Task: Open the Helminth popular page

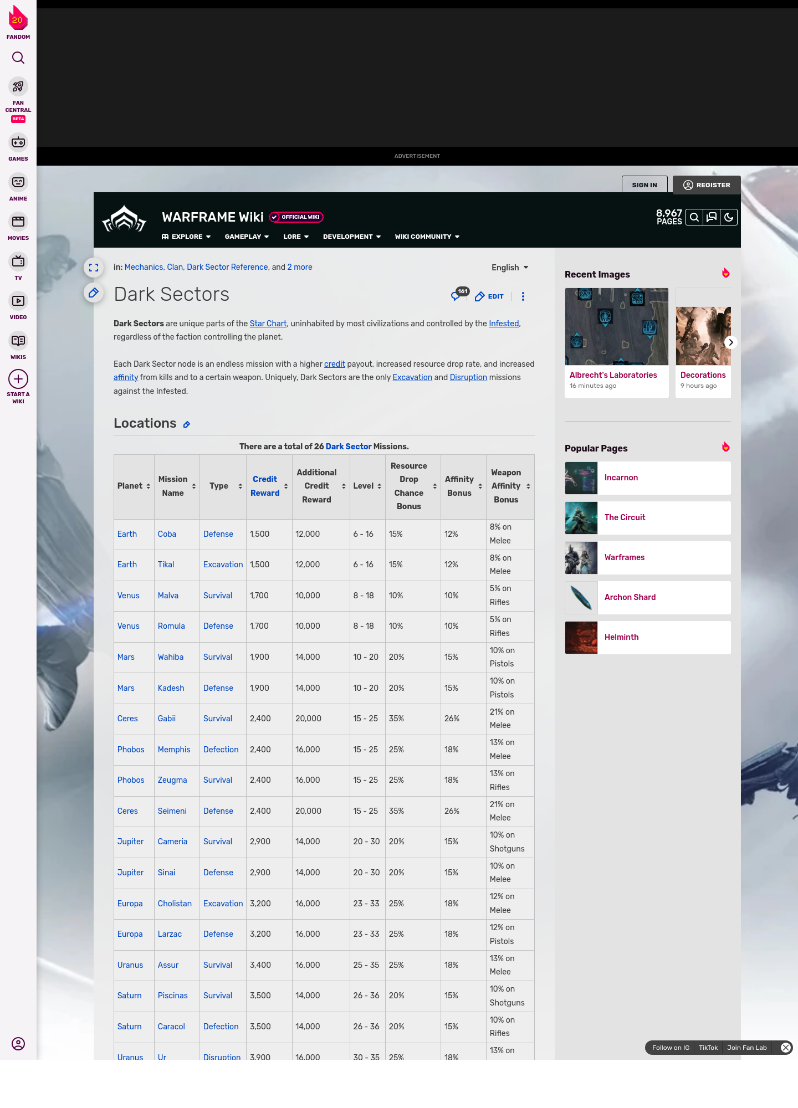Action: 648,638
